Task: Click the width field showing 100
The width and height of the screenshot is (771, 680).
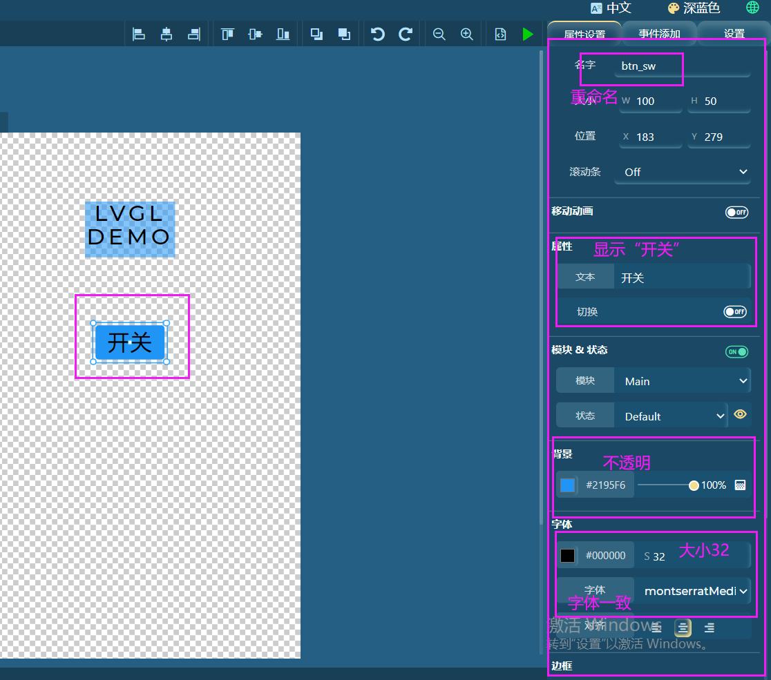Action: pos(651,101)
